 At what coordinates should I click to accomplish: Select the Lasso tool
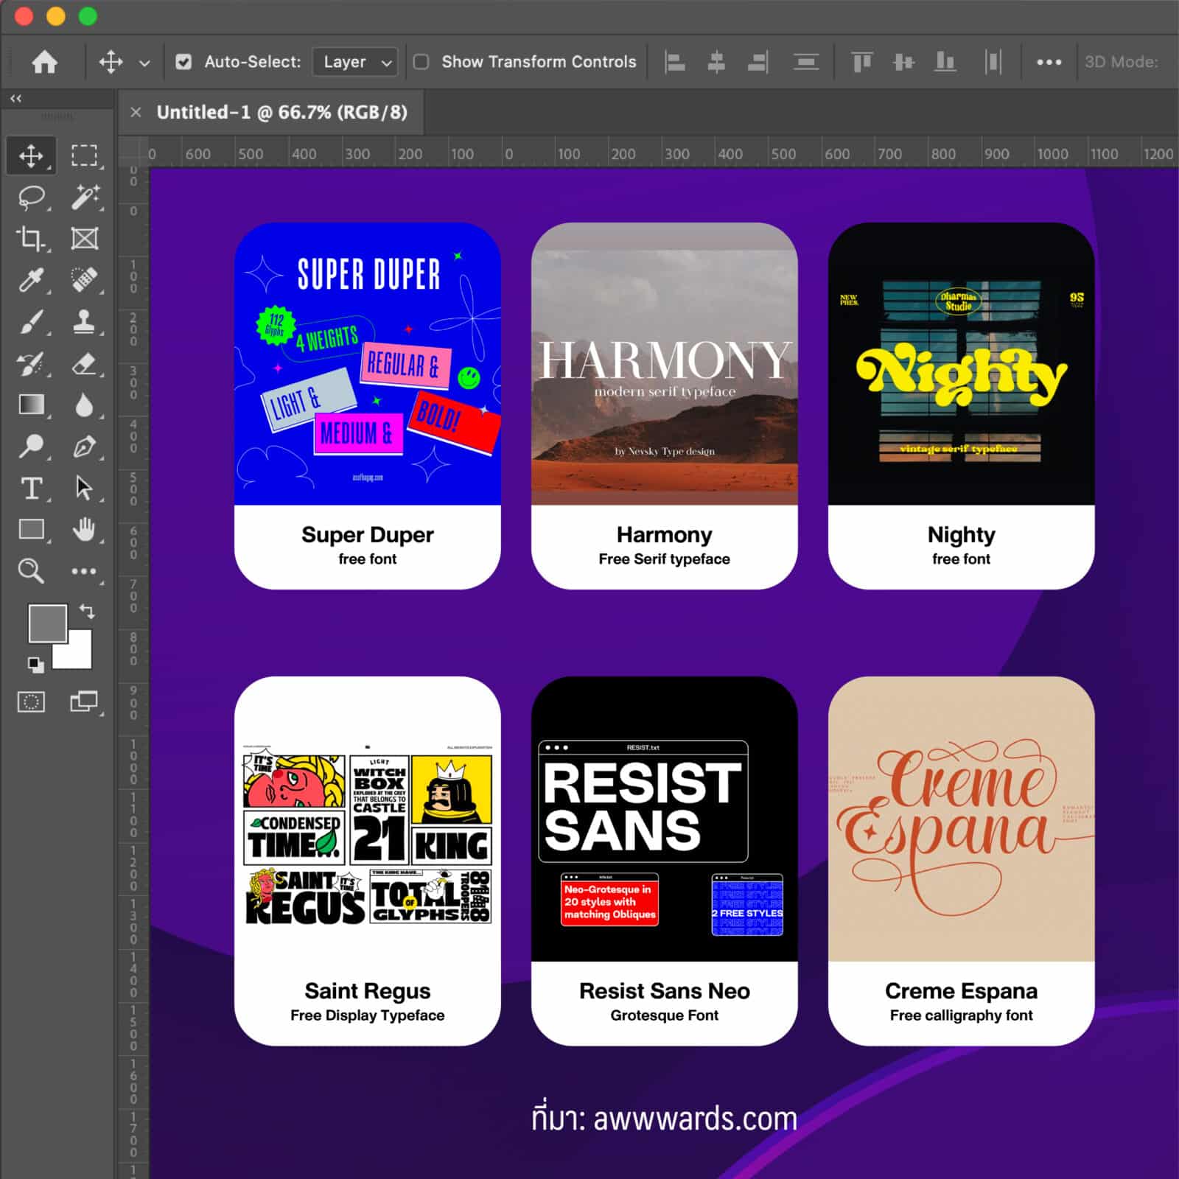[x=31, y=197]
